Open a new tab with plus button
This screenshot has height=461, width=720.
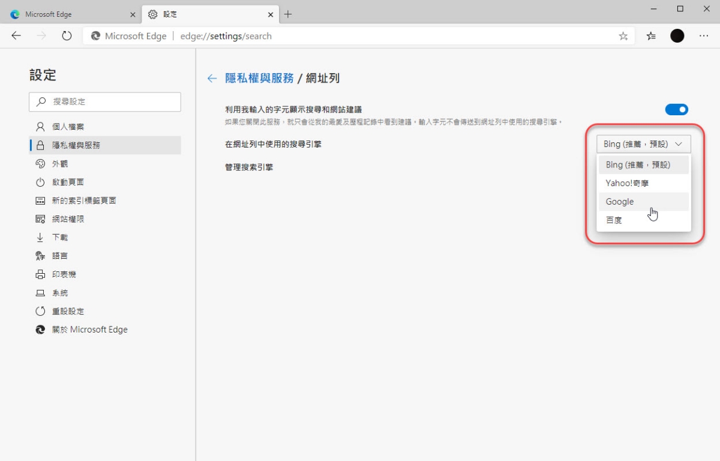pos(288,14)
